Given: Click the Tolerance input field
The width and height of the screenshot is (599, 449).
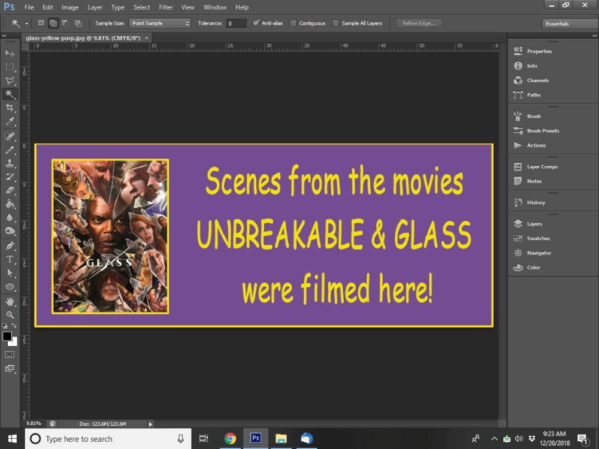Looking at the screenshot, I should pos(237,23).
